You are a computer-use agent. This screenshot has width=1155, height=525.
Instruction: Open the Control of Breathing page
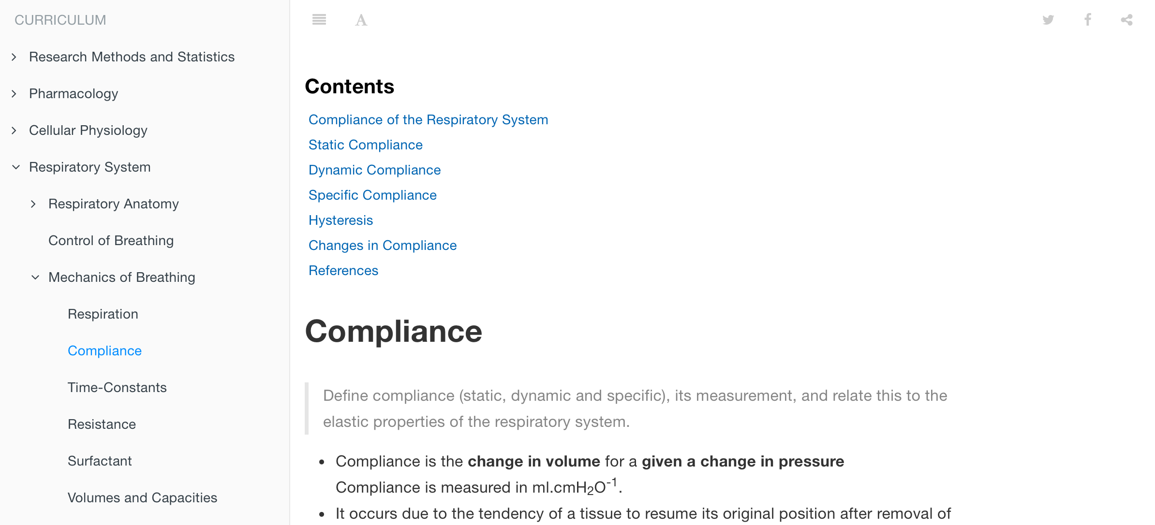coord(111,240)
